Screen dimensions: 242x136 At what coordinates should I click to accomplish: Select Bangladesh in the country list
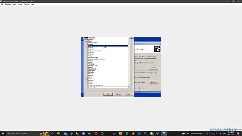[x=108, y=71]
